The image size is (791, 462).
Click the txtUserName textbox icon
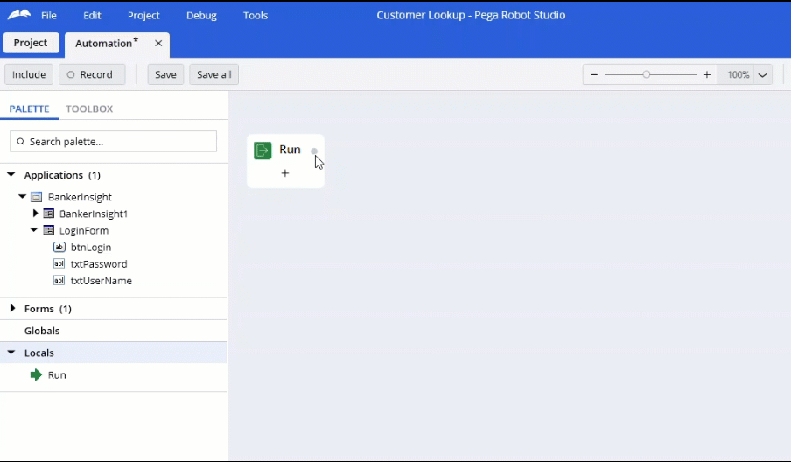click(x=59, y=280)
